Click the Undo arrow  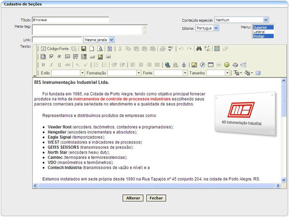click(181, 49)
